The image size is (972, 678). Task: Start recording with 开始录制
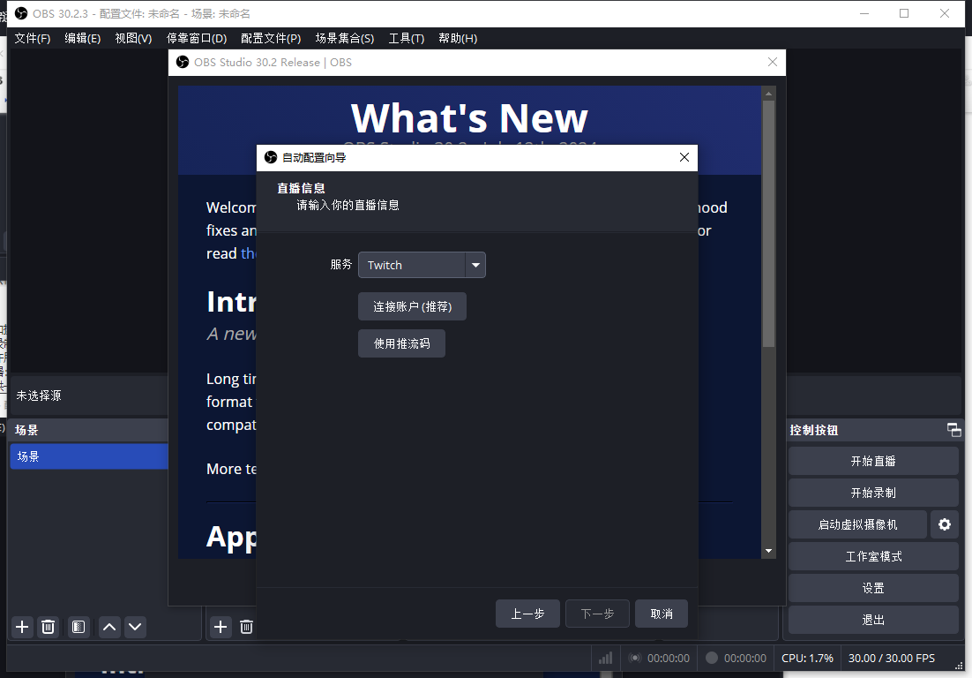[x=873, y=493]
